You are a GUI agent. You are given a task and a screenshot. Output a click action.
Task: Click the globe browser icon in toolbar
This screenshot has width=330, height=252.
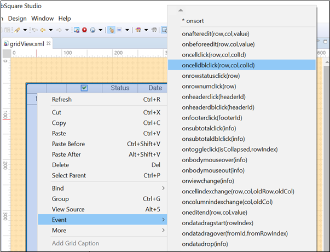pyautogui.click(x=92, y=30)
